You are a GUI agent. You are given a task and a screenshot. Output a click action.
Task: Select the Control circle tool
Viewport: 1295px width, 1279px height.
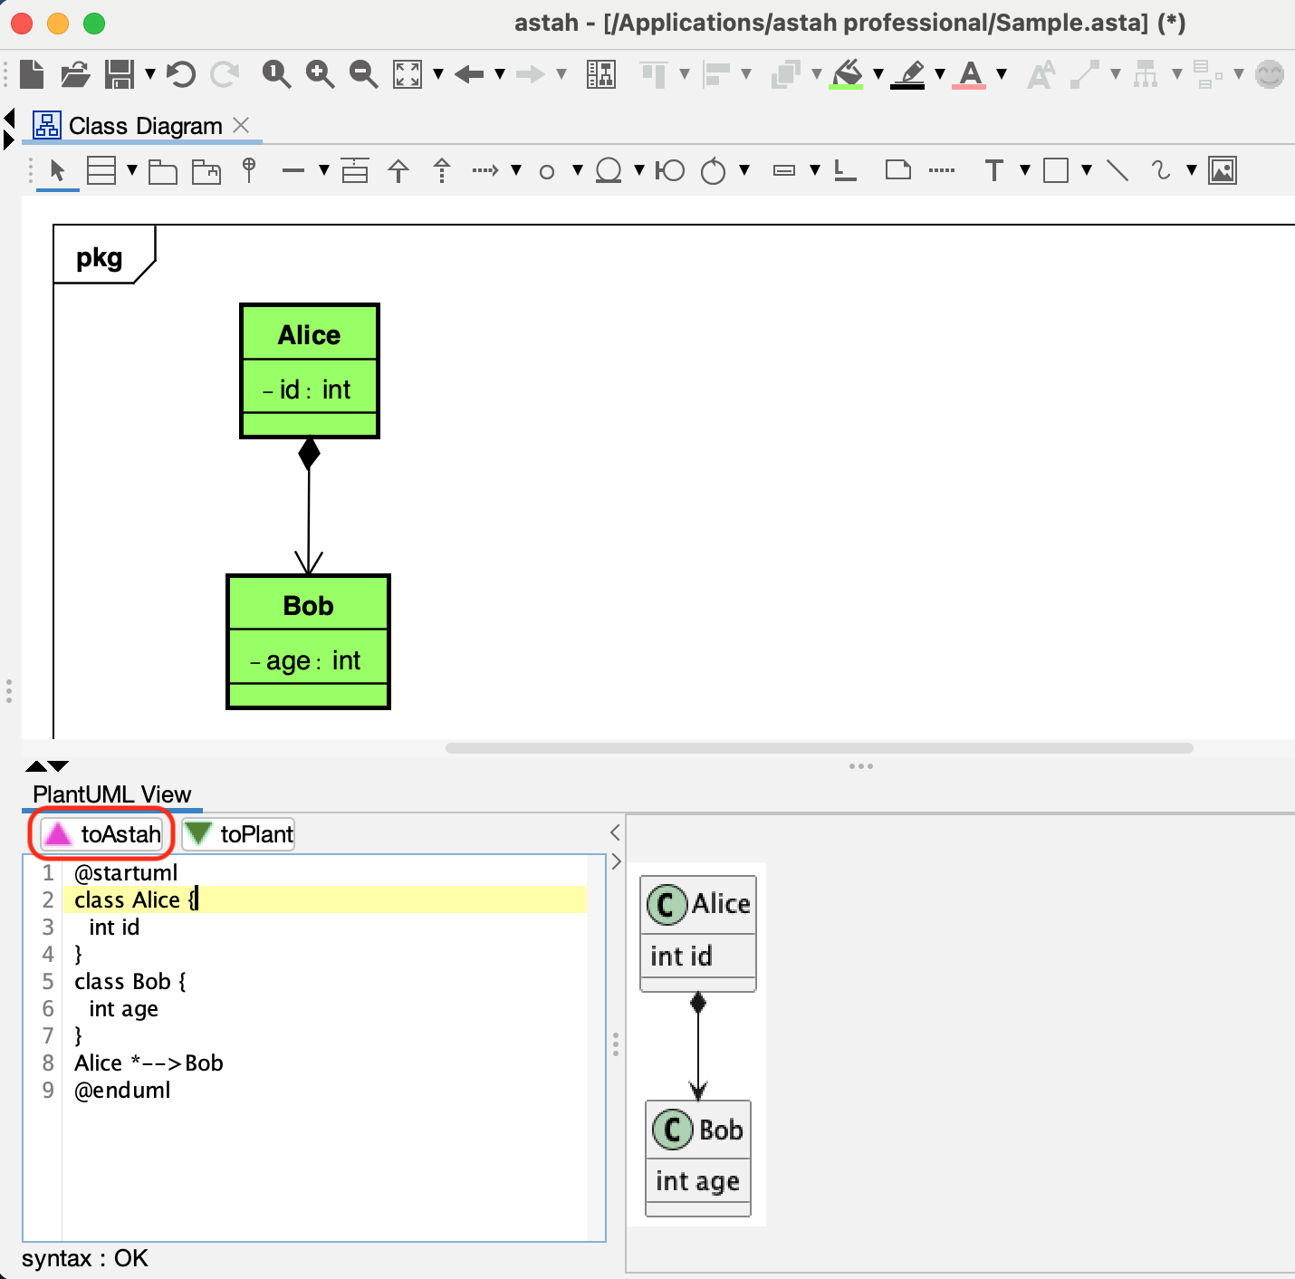tap(714, 170)
